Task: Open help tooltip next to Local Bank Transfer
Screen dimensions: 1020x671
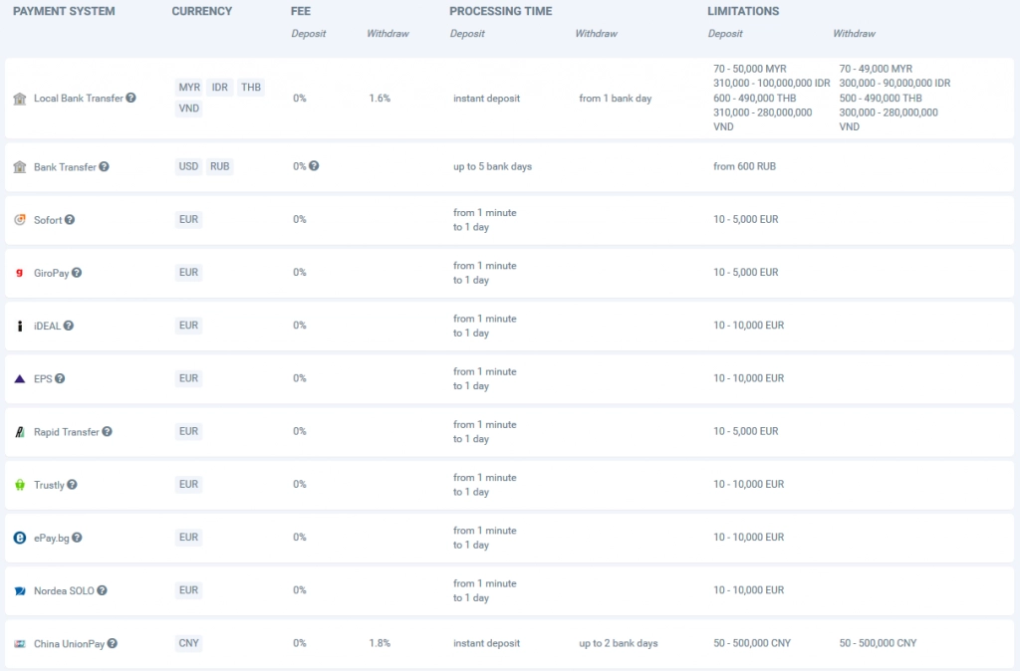Action: [130, 98]
